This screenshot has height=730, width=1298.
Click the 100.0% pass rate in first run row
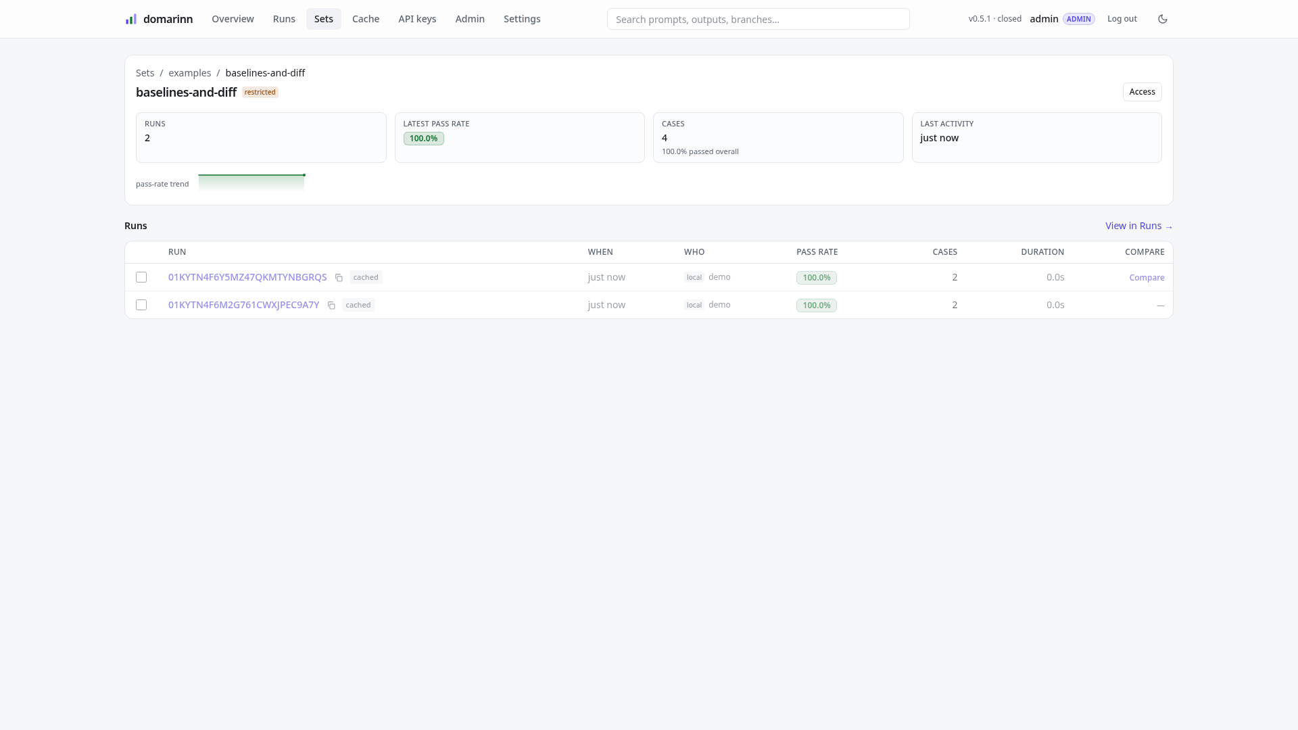pyautogui.click(x=817, y=278)
